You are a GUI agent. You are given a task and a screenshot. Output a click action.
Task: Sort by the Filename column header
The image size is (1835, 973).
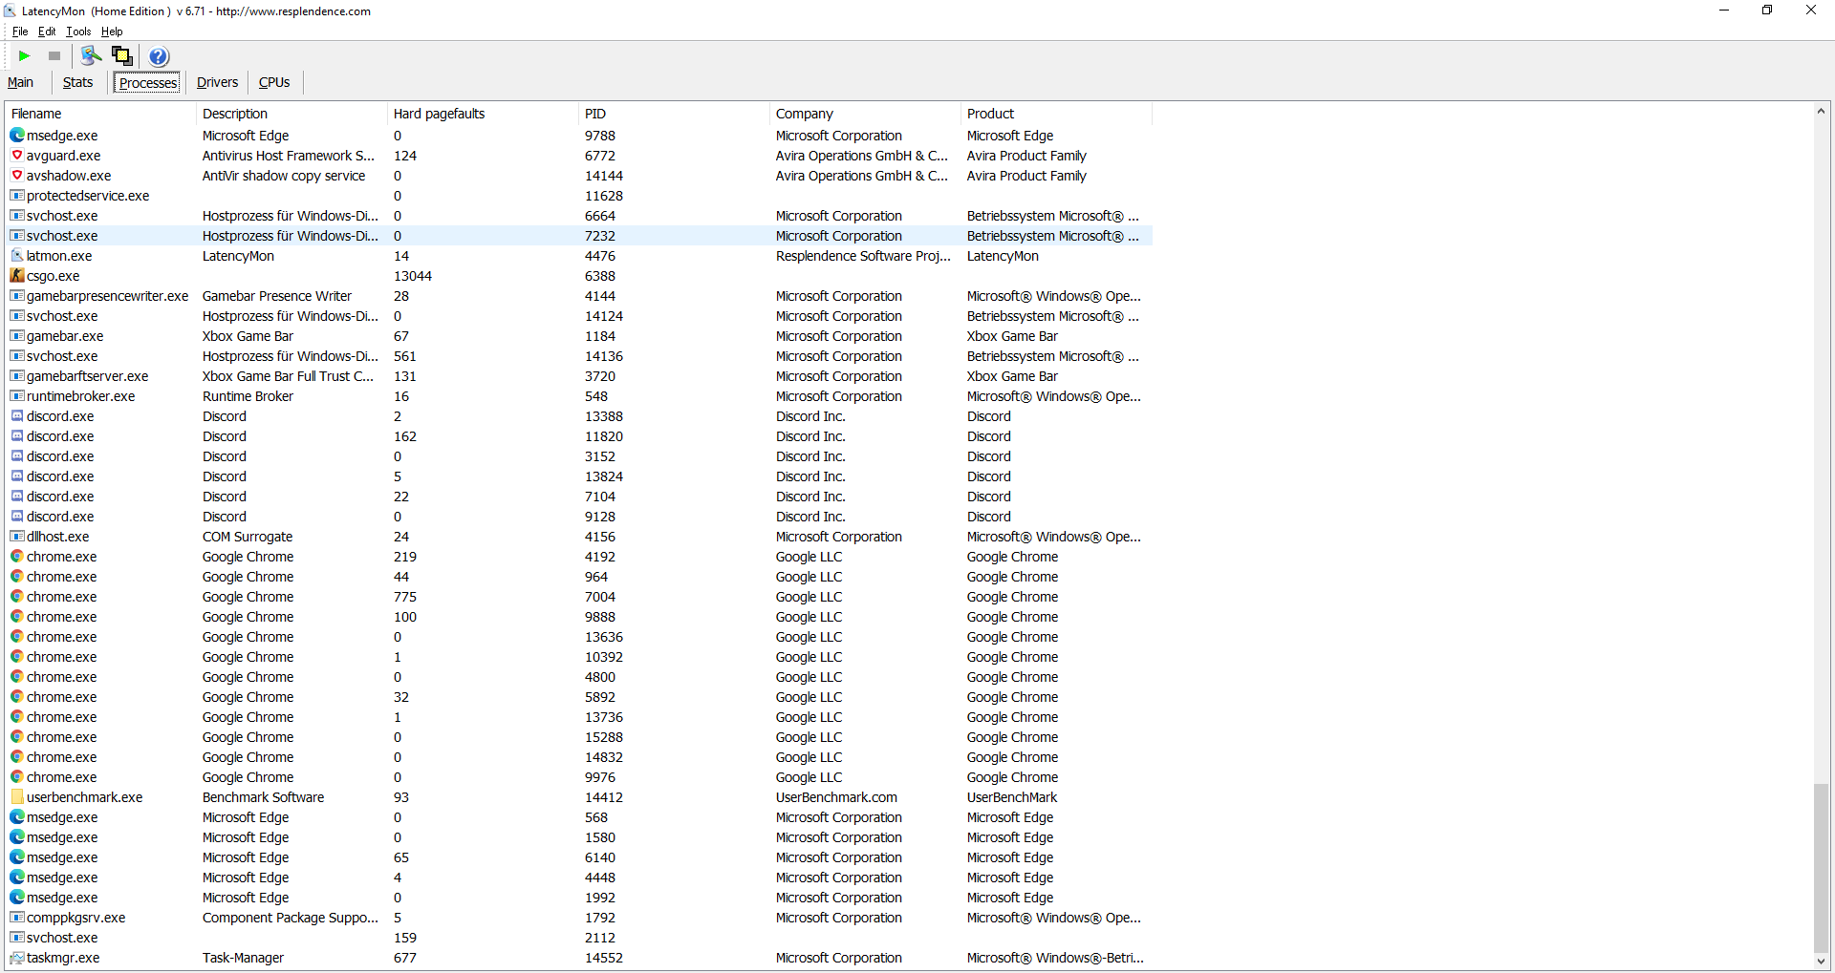point(101,114)
